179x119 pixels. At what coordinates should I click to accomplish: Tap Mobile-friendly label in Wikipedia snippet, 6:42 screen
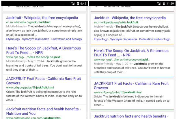tap(16, 27)
